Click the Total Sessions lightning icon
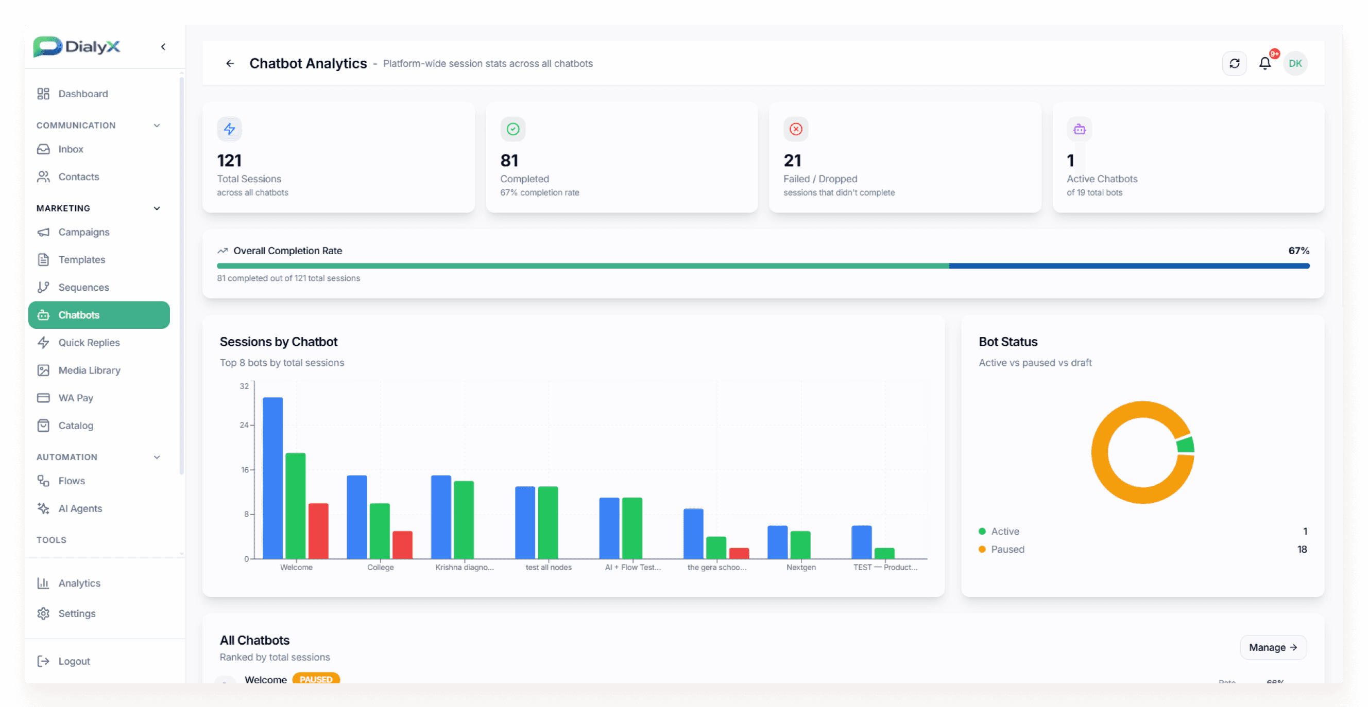The height and width of the screenshot is (707, 1368). pos(229,129)
